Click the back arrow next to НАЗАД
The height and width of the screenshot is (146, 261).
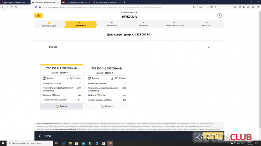point(39,136)
